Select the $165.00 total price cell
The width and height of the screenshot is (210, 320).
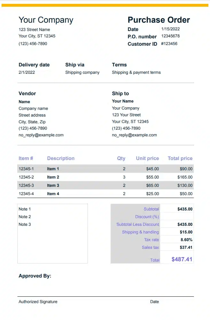click(x=185, y=177)
